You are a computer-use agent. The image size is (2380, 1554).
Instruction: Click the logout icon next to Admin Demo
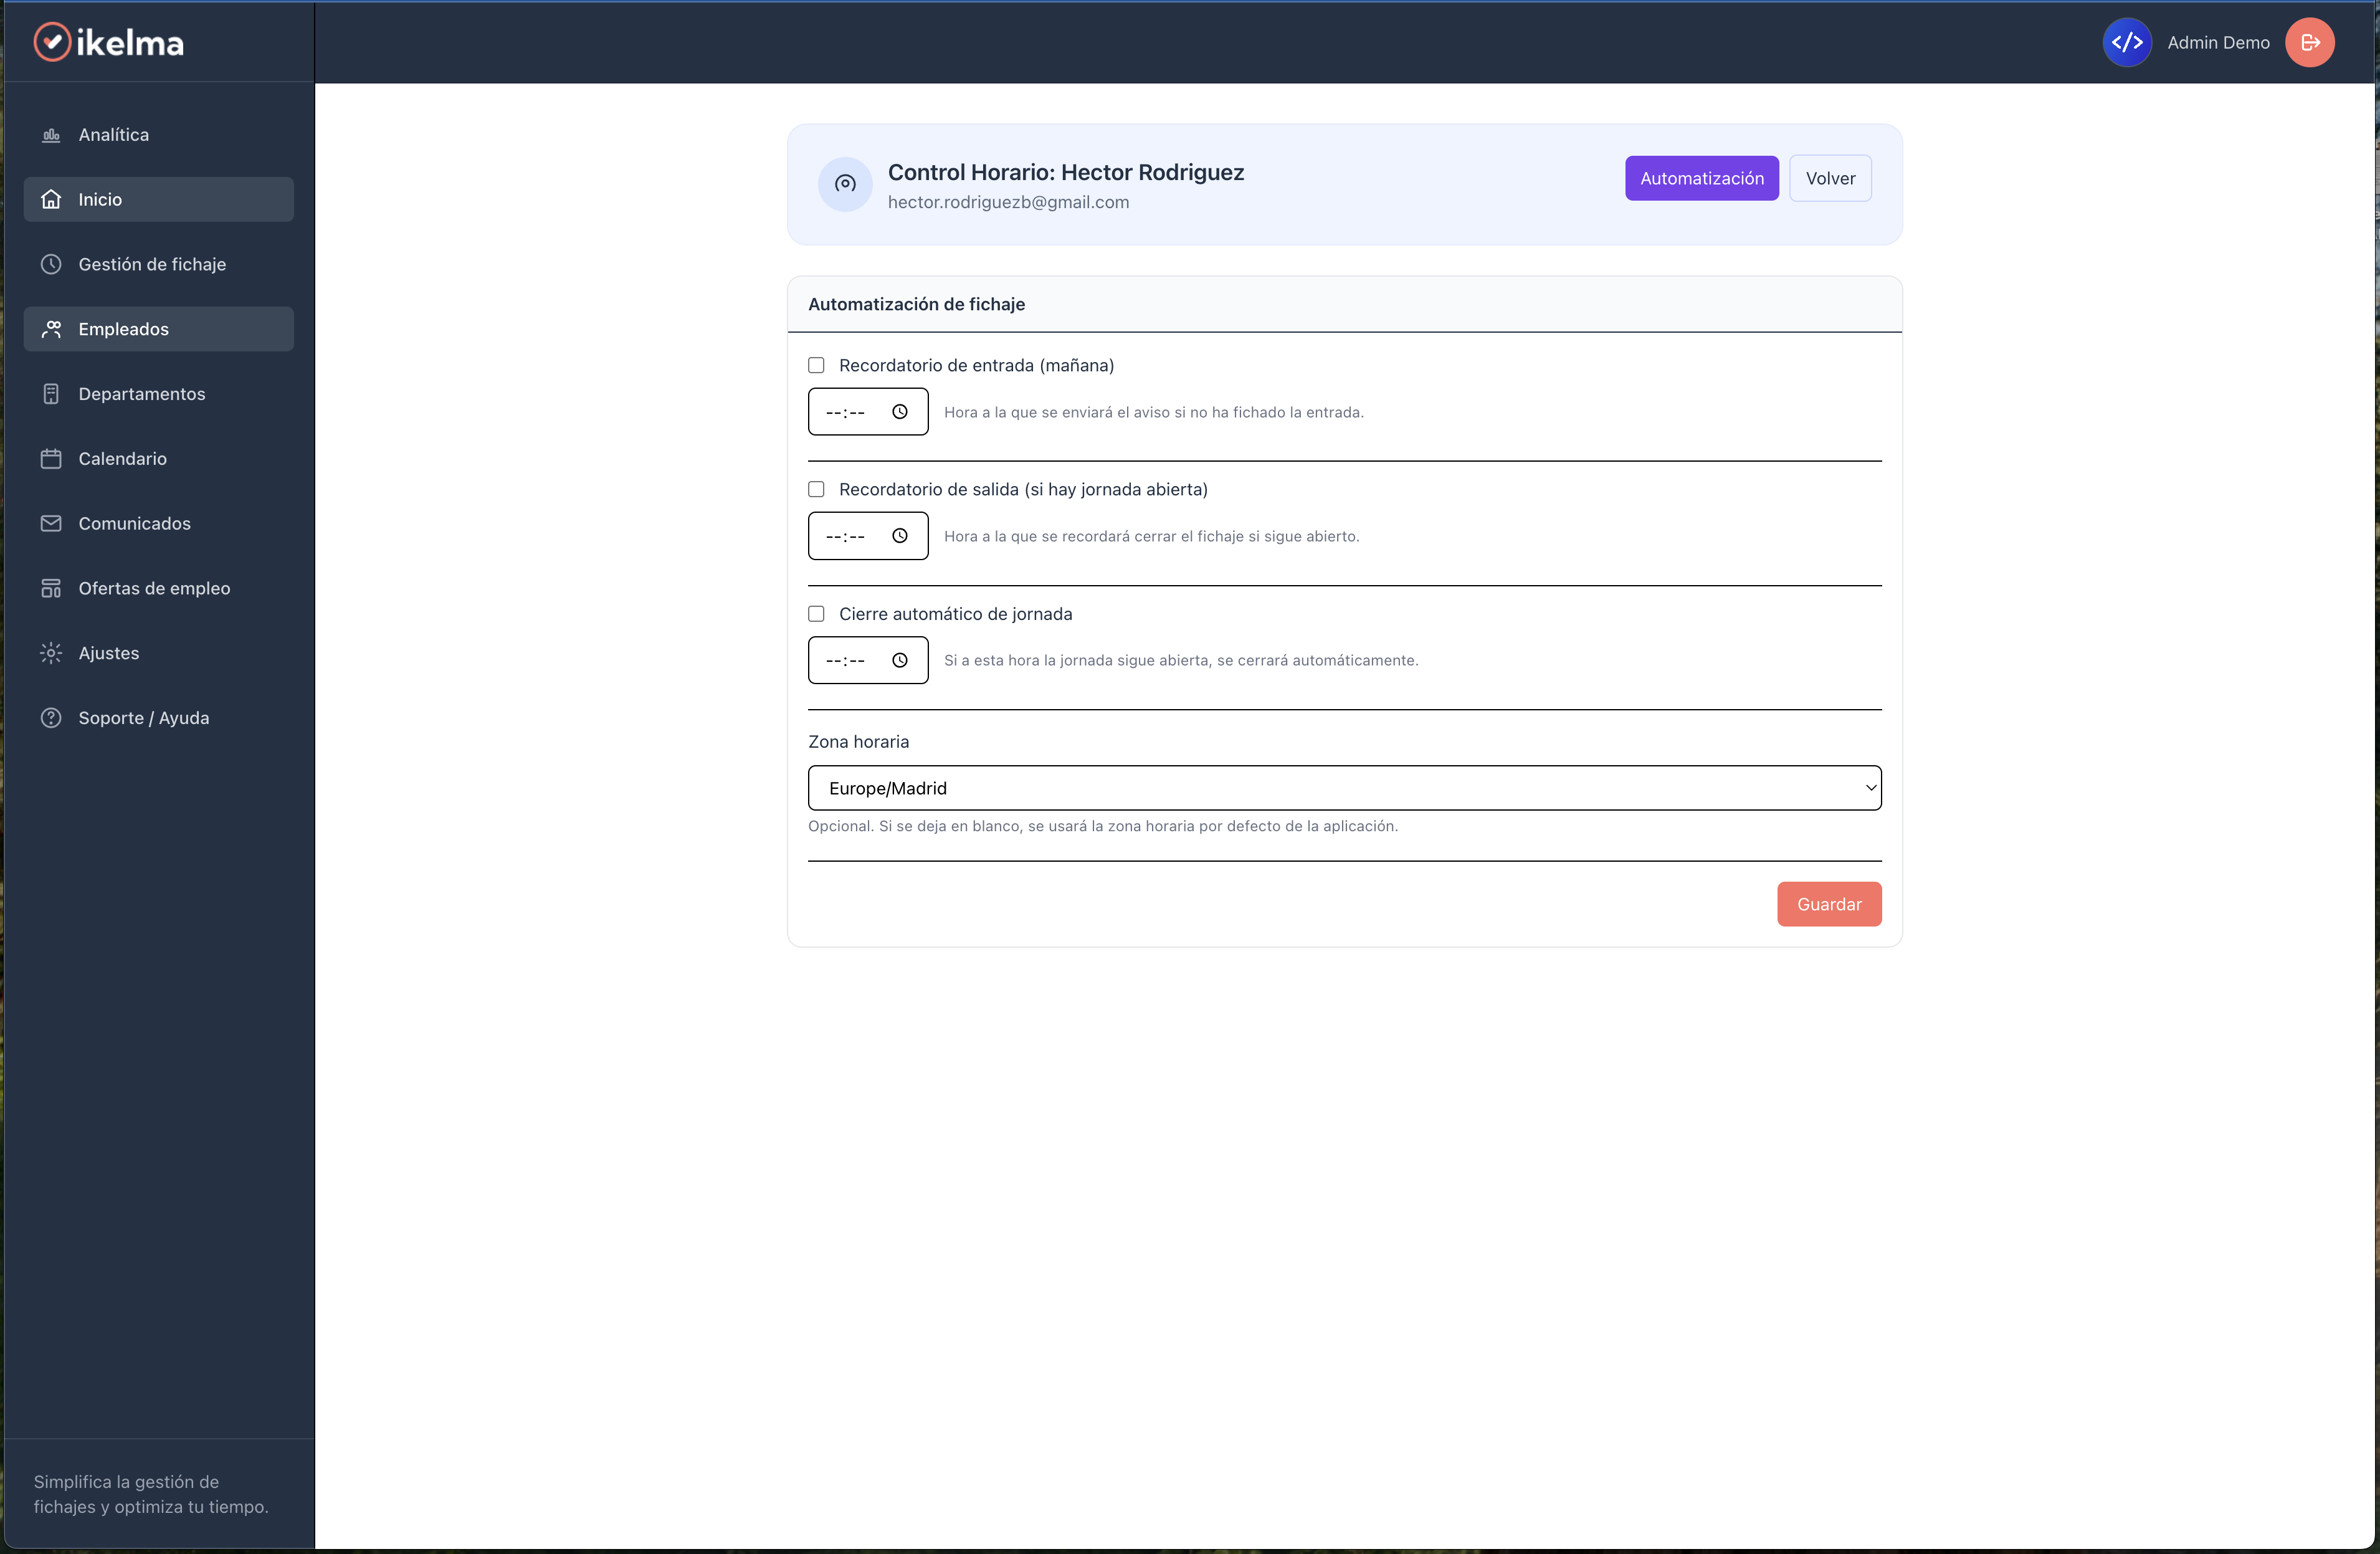point(2311,42)
